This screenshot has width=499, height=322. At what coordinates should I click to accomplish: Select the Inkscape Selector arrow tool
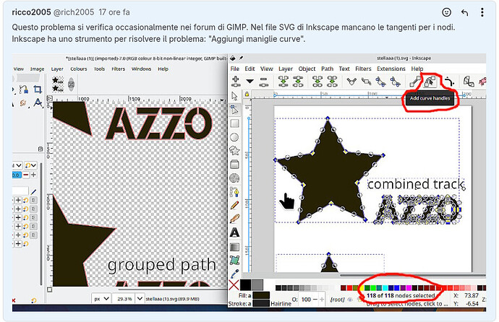(235, 95)
